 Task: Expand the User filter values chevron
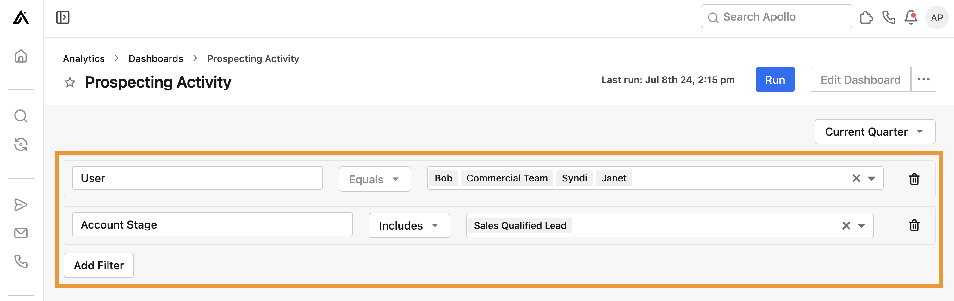[x=871, y=178]
